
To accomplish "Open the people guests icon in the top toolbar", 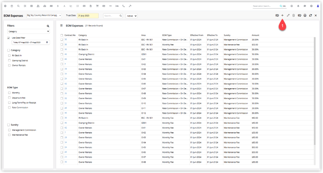I will (x=38, y=6).
